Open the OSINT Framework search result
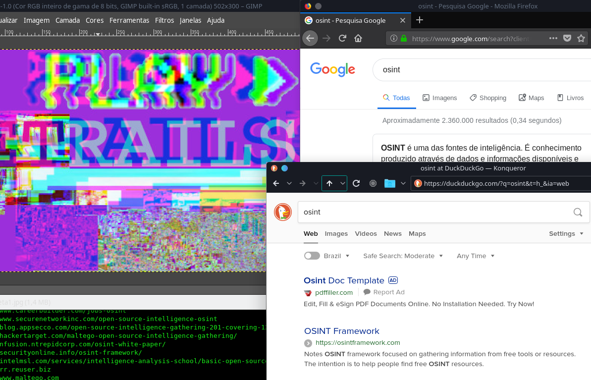This screenshot has height=380, width=591. (x=341, y=331)
